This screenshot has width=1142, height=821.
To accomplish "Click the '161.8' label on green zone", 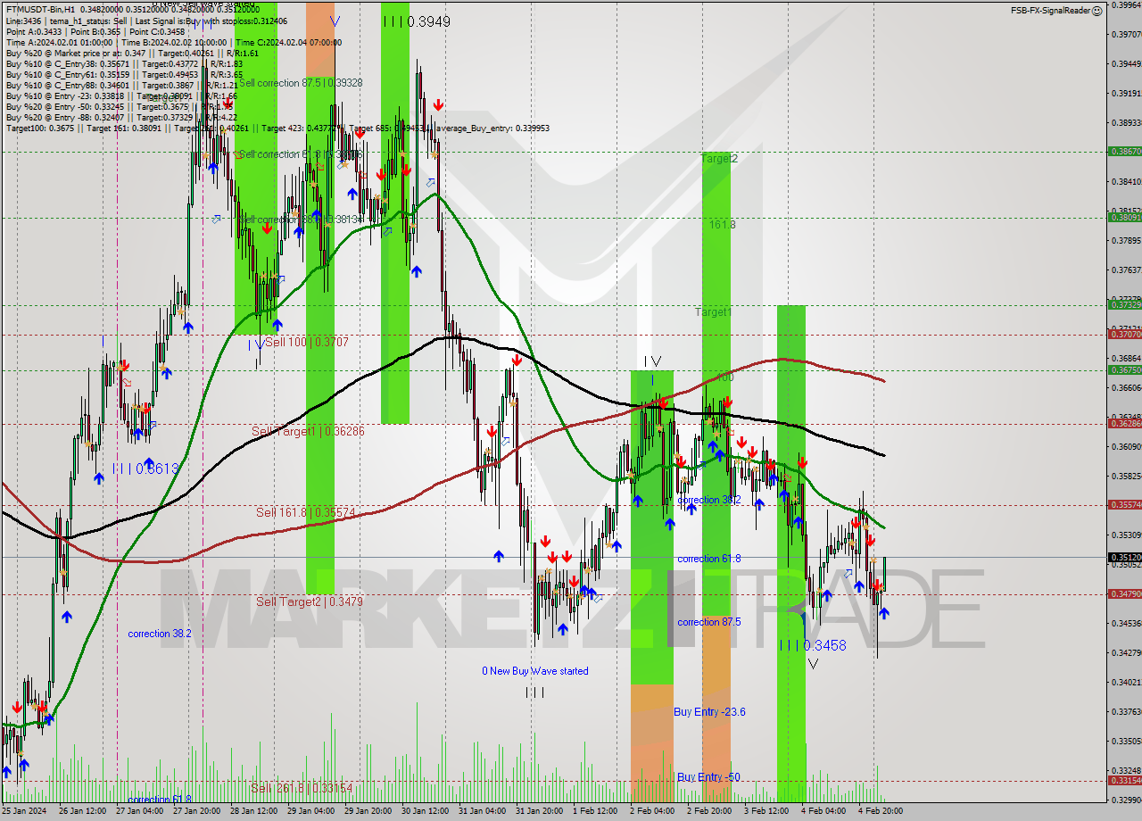I will pyautogui.click(x=723, y=225).
